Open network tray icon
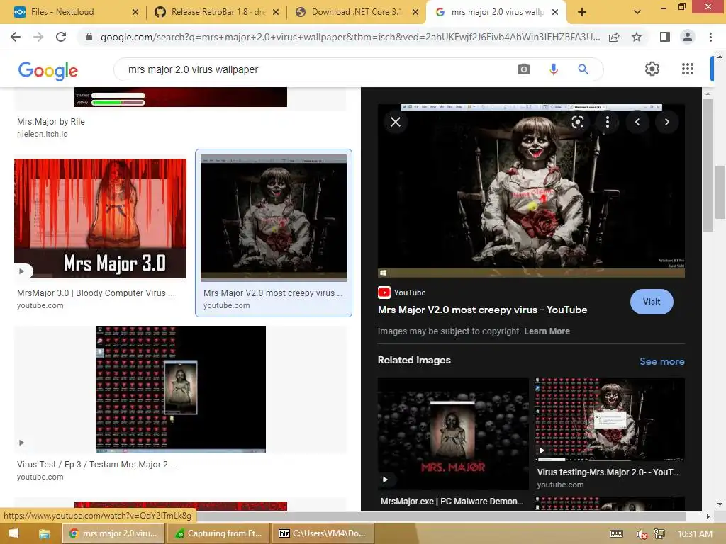The image size is (726, 544). click(x=659, y=534)
